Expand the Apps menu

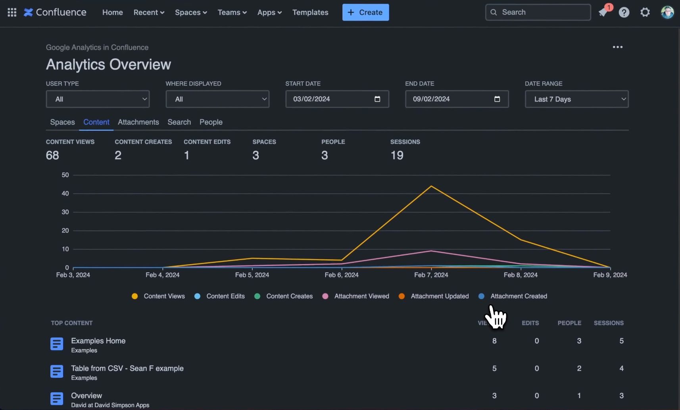(269, 12)
